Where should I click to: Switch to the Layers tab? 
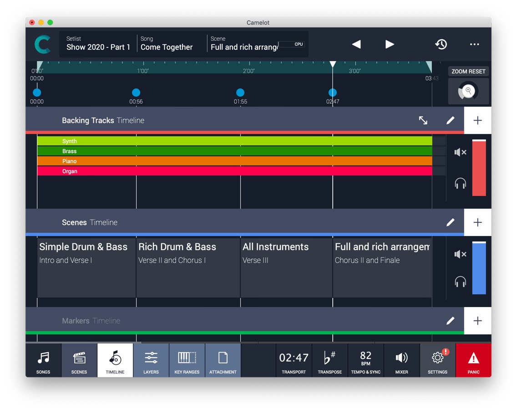(151, 360)
